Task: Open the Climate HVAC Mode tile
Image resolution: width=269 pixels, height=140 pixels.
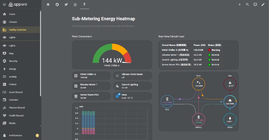Action: pos(133,76)
